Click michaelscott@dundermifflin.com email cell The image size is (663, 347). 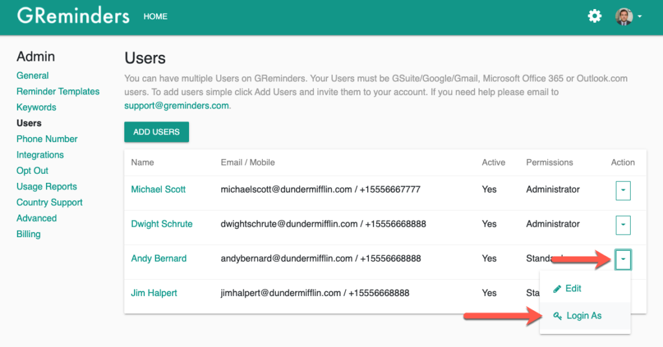[320, 189]
